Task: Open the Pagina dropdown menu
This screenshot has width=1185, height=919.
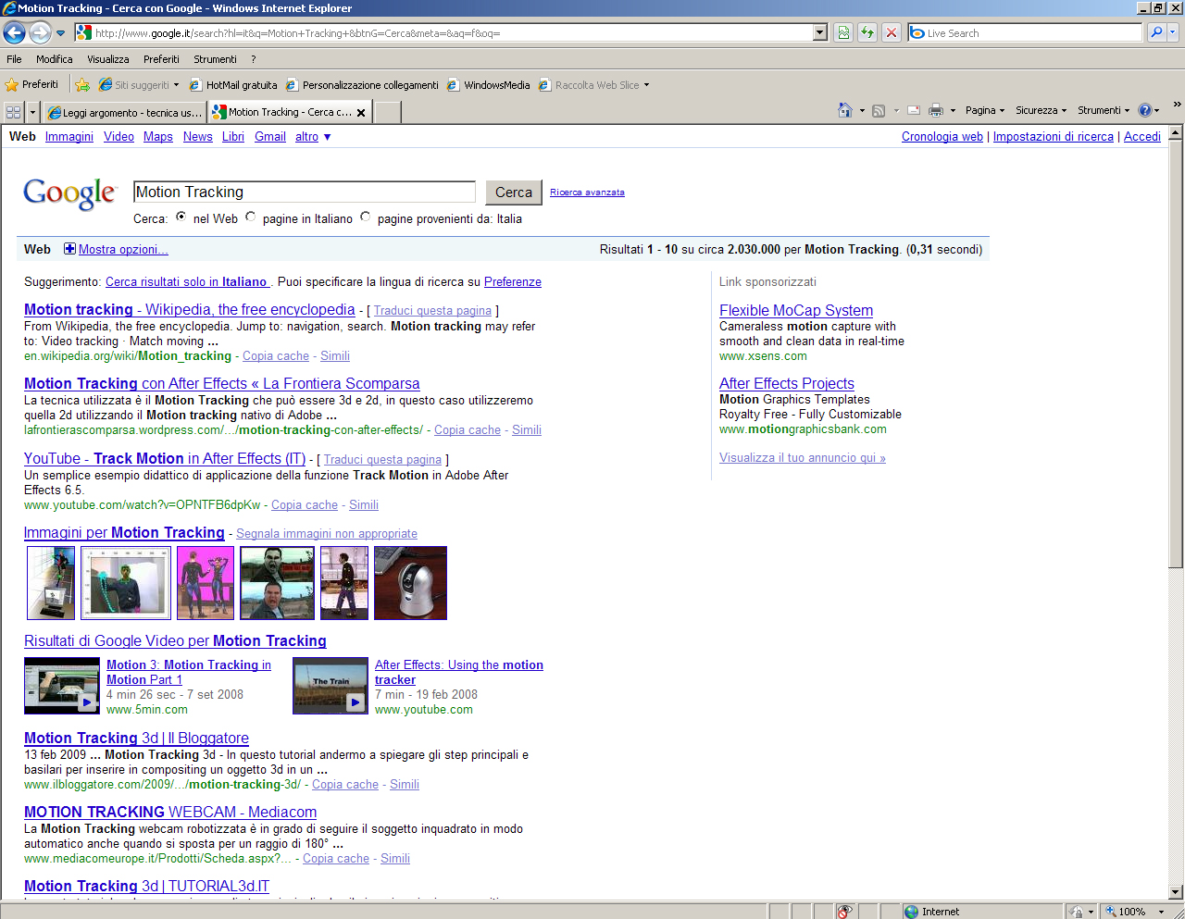Action: coord(984,110)
